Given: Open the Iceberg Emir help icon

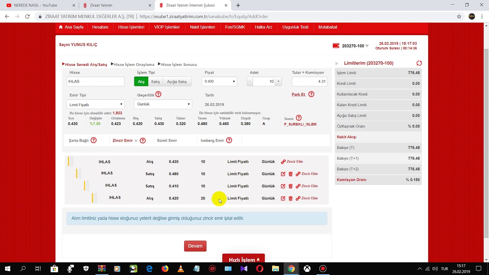Looking at the screenshot, I should 229,140.
